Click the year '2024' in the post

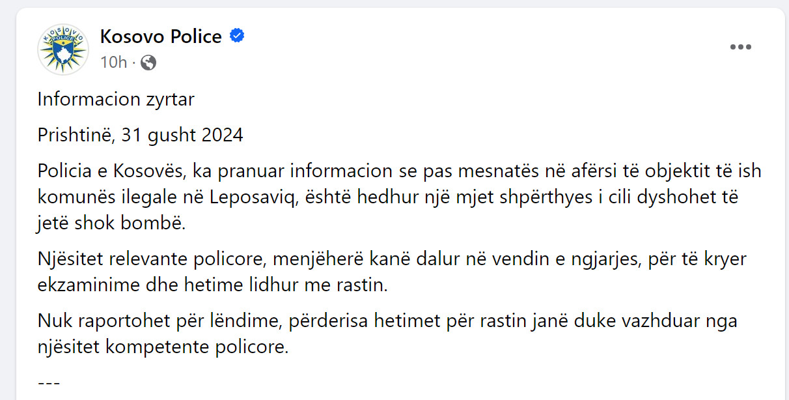222,136
